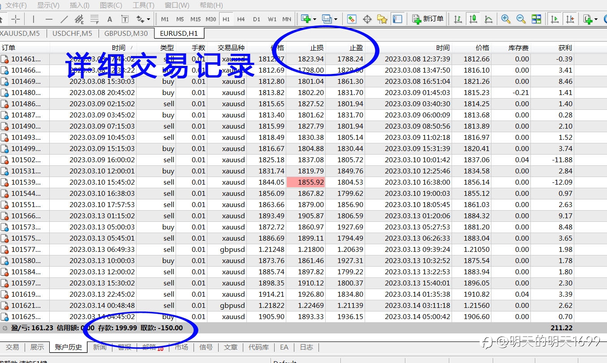Image resolution: width=607 pixels, height=363 pixels.
Task: Toggle the chart auto scroll button
Action: [x=555, y=19]
